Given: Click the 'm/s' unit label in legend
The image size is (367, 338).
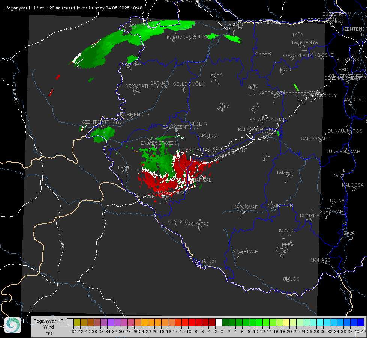Looking at the screenshot, I should click(49, 333).
